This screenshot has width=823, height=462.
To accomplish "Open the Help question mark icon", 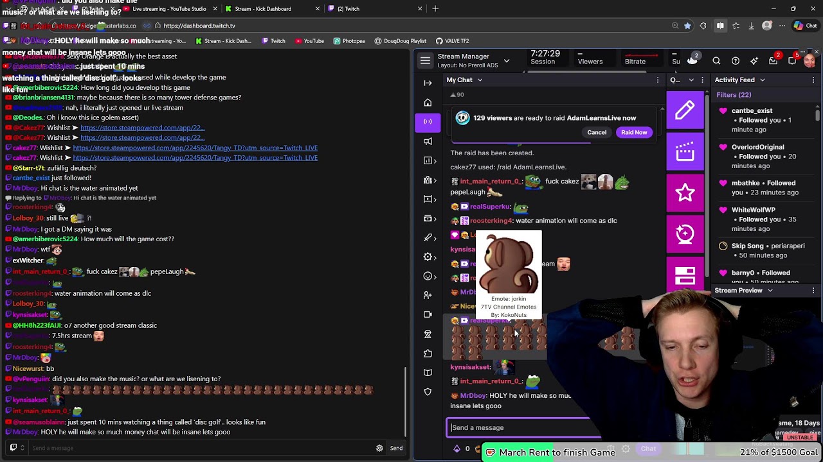I will pos(736,61).
